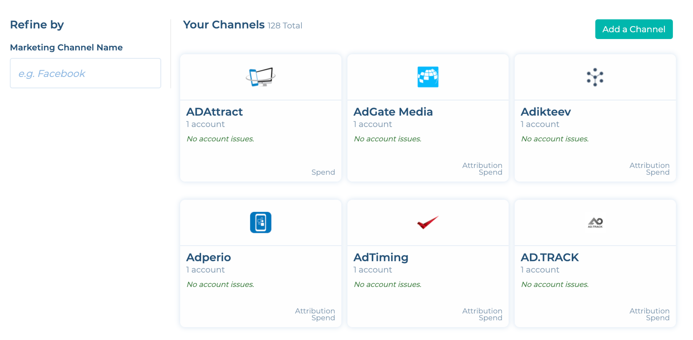The width and height of the screenshot is (693, 340).
Task: Click "1 account" under AD.TRACK
Action: [540, 270]
